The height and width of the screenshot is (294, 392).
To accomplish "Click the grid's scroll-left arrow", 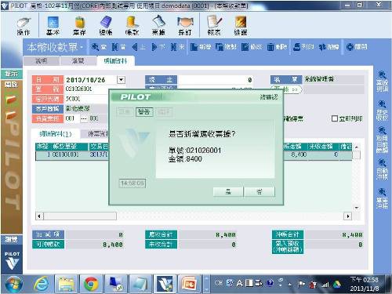I will (39, 216).
